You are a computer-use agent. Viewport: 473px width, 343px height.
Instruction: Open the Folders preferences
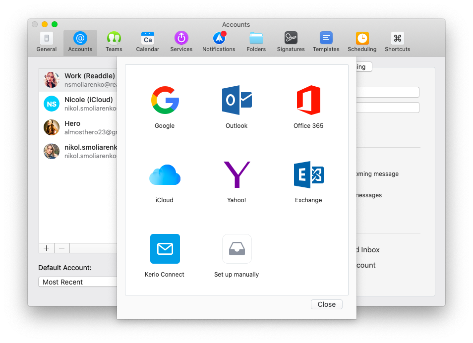[x=256, y=42]
